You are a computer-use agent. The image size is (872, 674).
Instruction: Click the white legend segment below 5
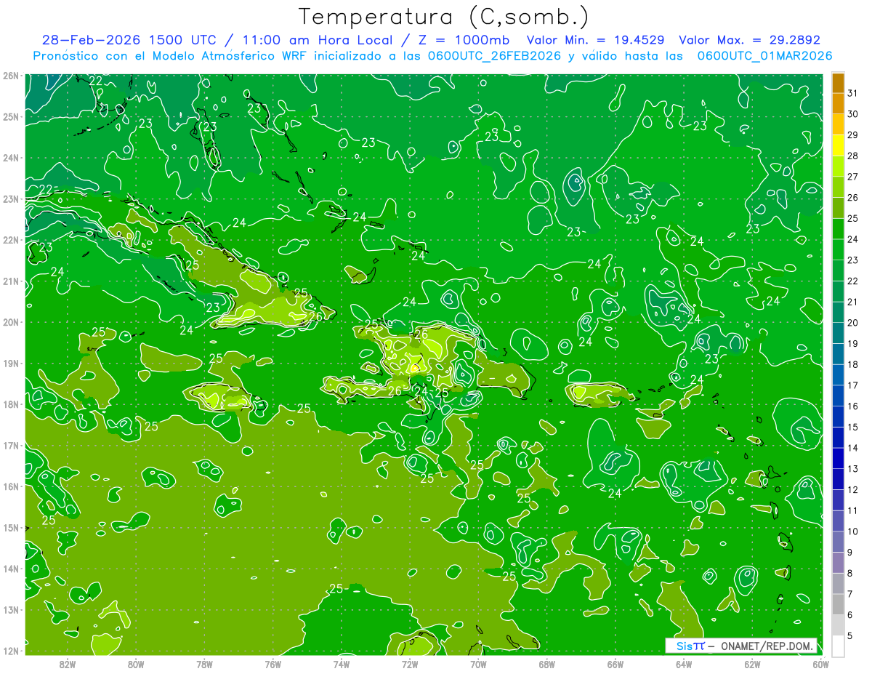point(838,646)
